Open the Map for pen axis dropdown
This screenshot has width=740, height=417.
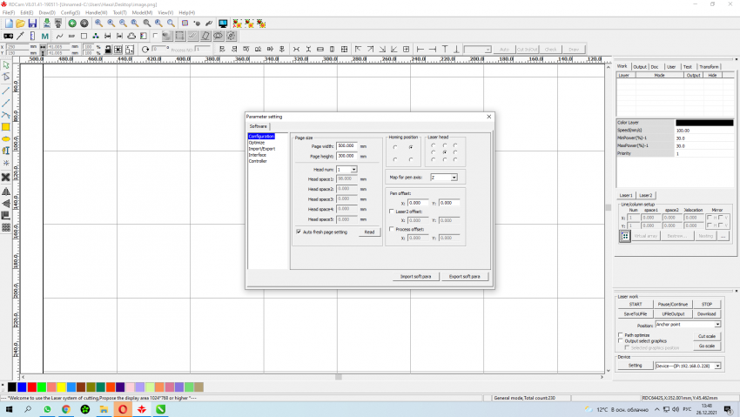click(x=454, y=178)
